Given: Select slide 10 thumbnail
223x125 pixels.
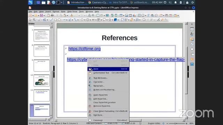Looking at the screenshot, I should (x=42, y=81).
